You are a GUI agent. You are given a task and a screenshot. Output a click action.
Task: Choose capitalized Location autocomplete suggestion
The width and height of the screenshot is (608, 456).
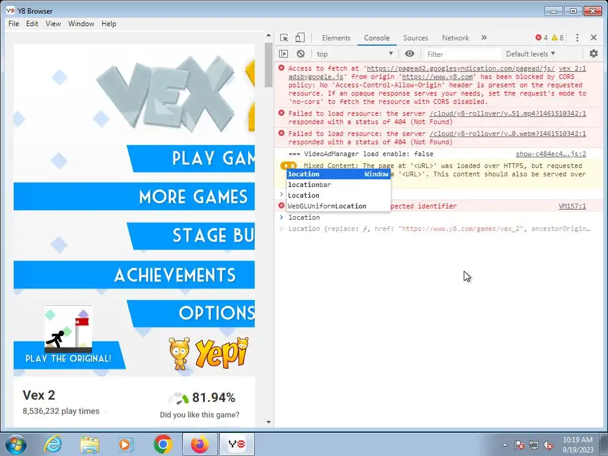(338, 195)
